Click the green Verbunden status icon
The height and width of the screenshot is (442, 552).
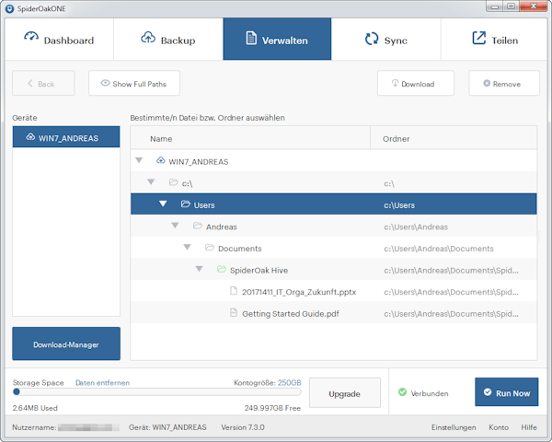point(402,392)
